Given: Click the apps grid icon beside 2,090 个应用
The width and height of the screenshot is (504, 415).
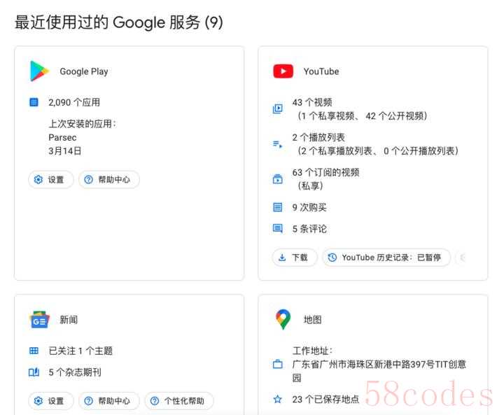Looking at the screenshot, I should pos(34,102).
